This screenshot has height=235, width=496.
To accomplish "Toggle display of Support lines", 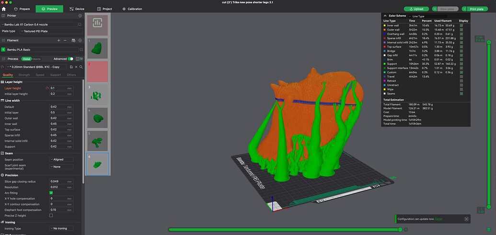I will [461, 64].
